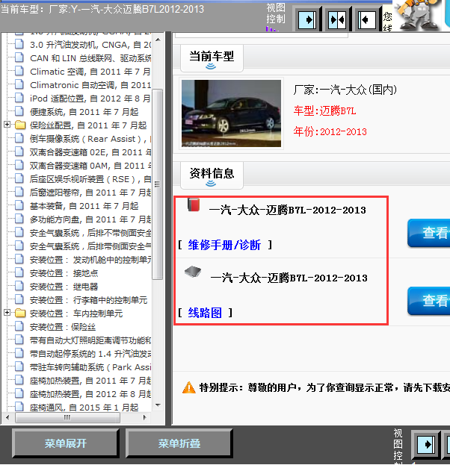Expand 安装位置:车内控制单元 tree node
This screenshot has height=468, width=450.
point(7,312)
